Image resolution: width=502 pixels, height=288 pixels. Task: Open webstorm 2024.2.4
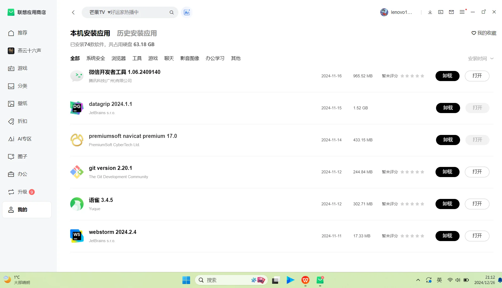477,236
